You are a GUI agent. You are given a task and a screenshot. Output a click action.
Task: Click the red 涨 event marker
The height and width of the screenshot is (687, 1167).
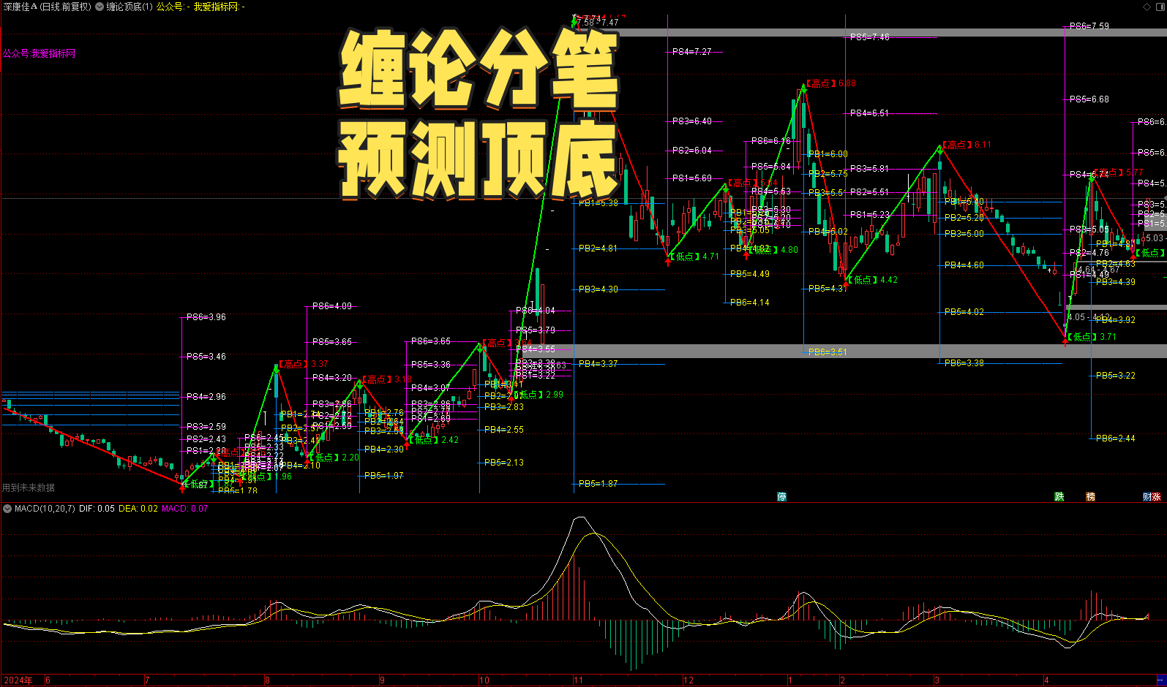(x=1156, y=497)
